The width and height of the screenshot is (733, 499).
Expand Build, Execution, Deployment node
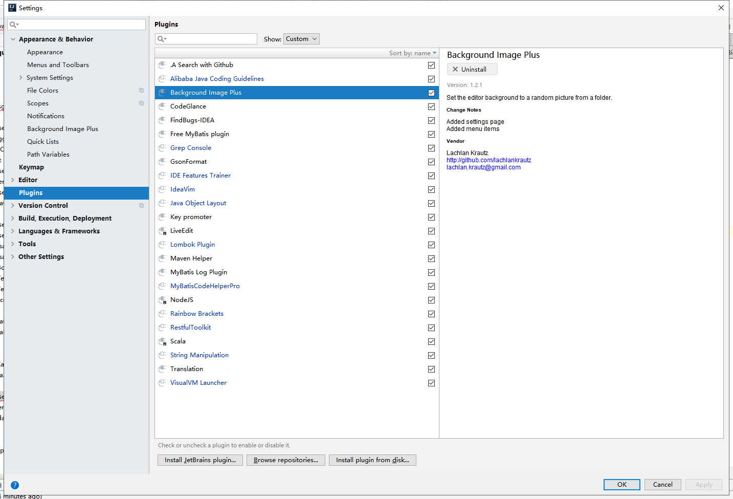pyautogui.click(x=13, y=219)
